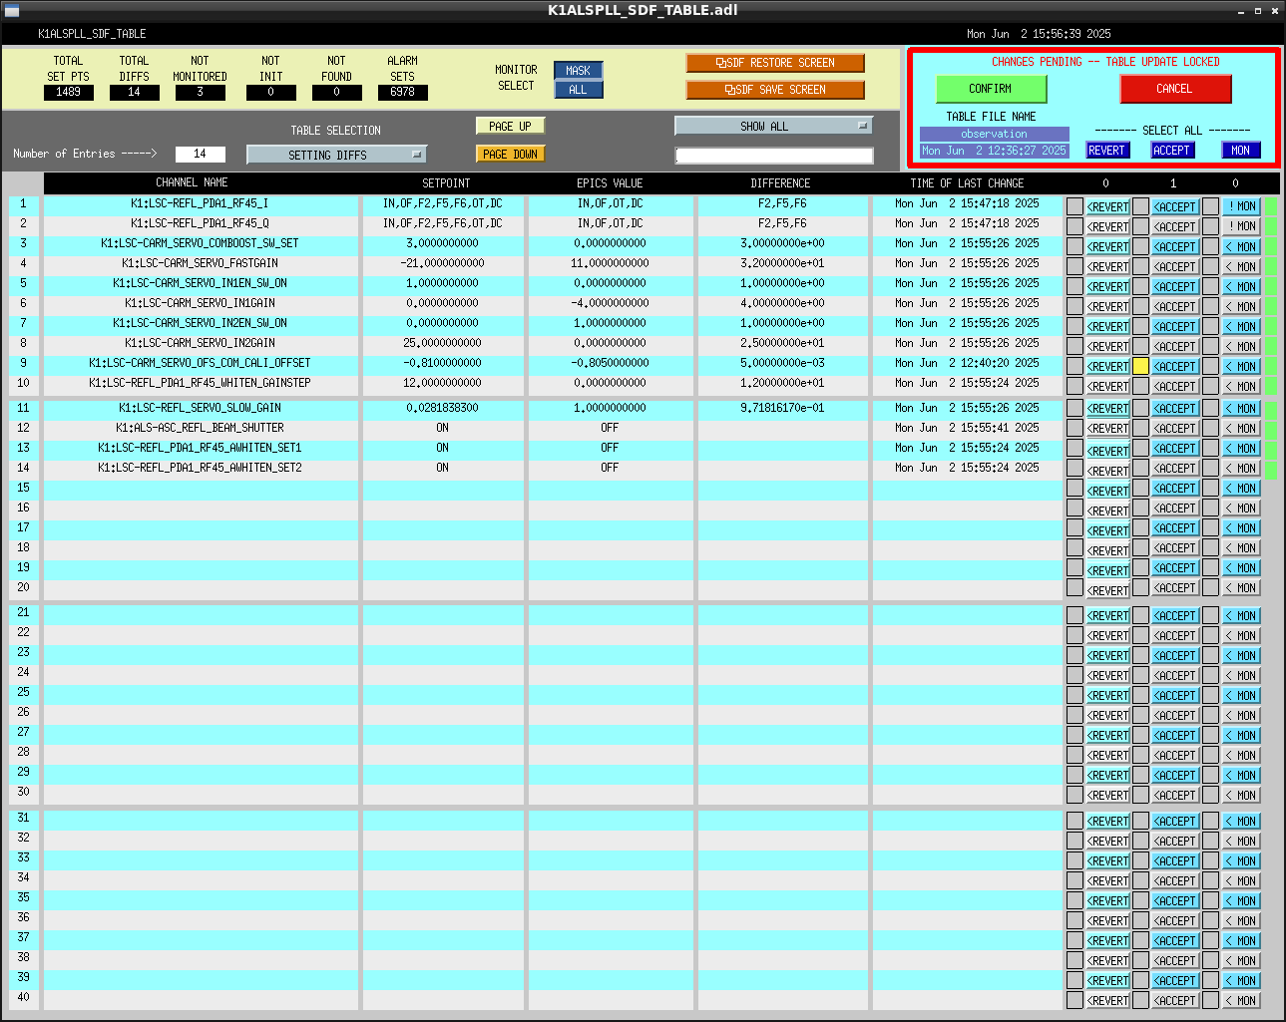Open the window menu icon in the title bar
Viewport: 1286px width, 1022px height.
pyautogui.click(x=12, y=10)
